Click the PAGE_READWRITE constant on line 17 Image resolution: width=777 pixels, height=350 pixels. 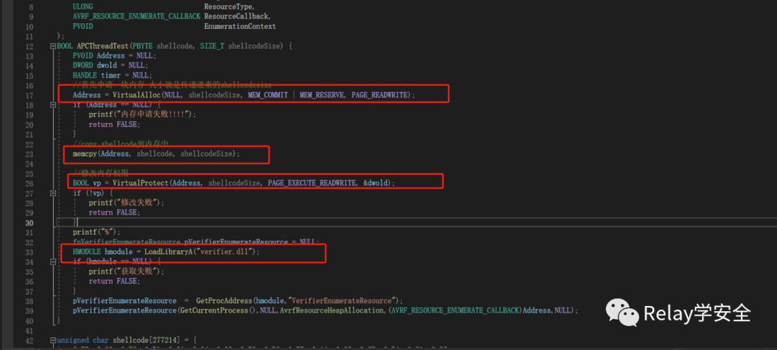tap(381, 94)
